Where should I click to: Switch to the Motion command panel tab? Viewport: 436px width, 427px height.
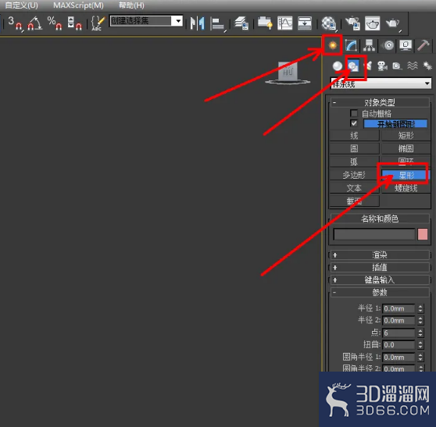[388, 45]
